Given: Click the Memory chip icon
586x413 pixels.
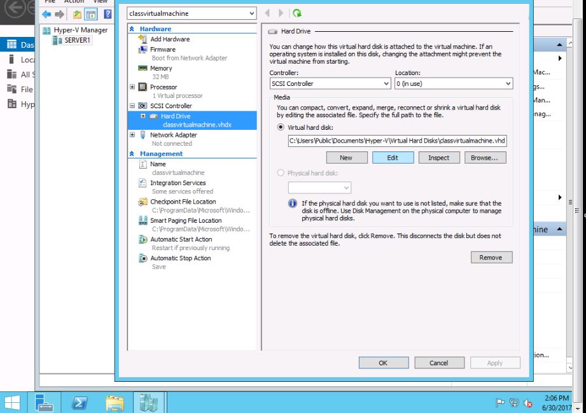Looking at the screenshot, I should [x=143, y=68].
